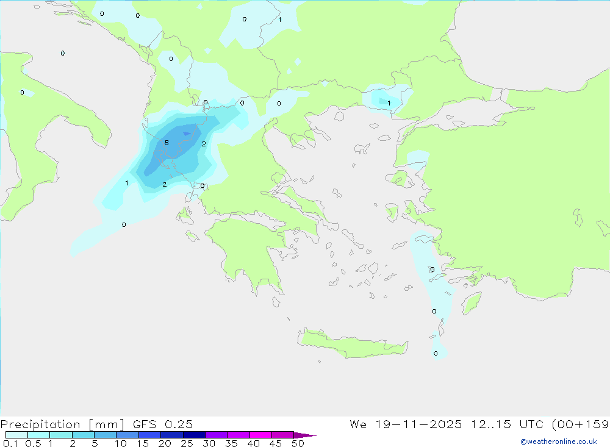This screenshot has width=610, height=447.
Task: Click the '50' legend scale label
Action: 298,443
